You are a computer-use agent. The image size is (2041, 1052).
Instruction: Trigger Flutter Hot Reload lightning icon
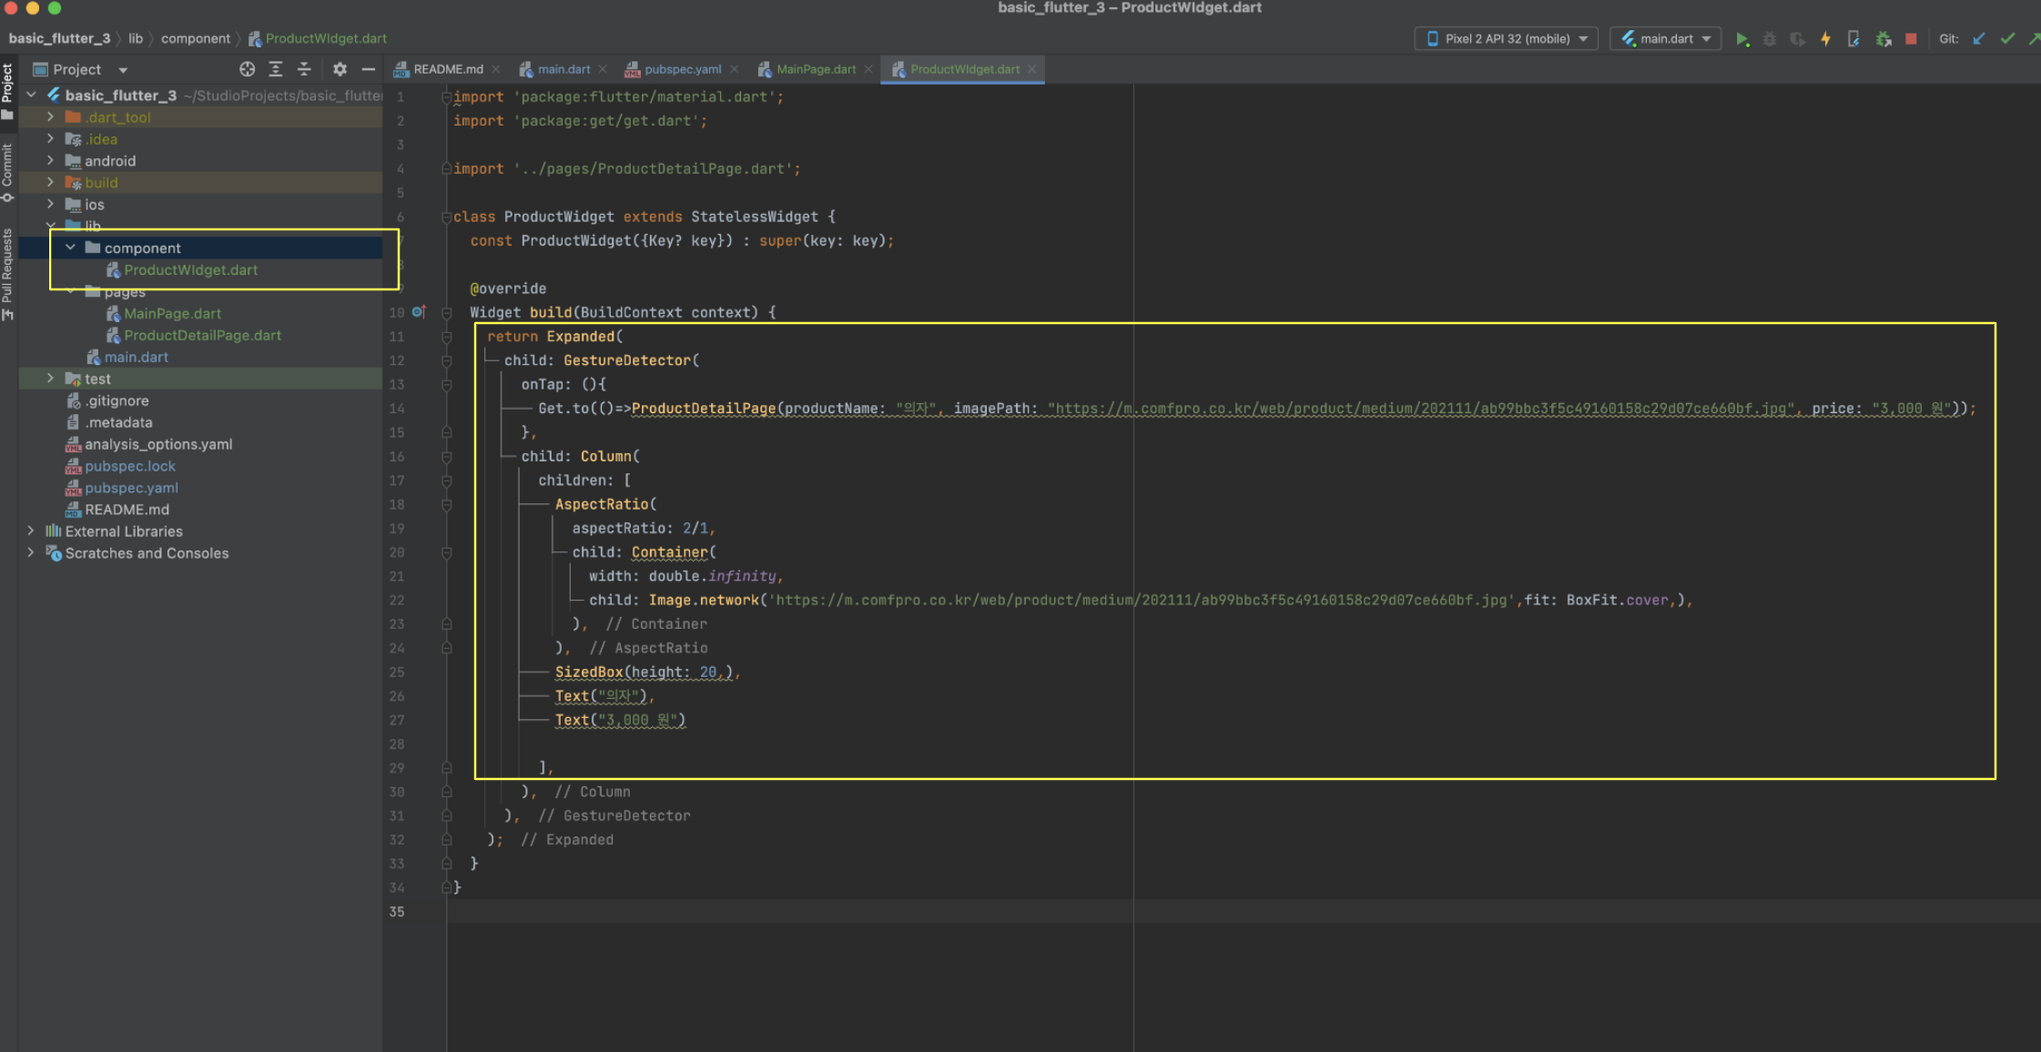tap(1825, 39)
